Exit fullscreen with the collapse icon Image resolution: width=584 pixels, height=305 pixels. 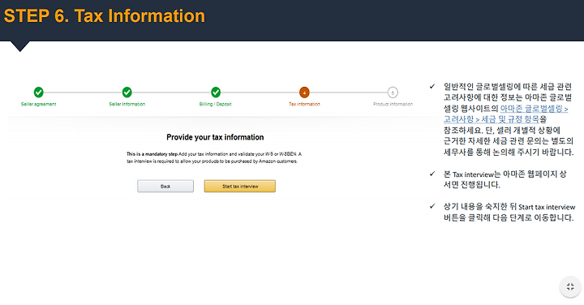pyautogui.click(x=570, y=287)
